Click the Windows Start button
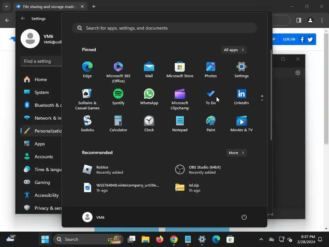 [x=45, y=239]
